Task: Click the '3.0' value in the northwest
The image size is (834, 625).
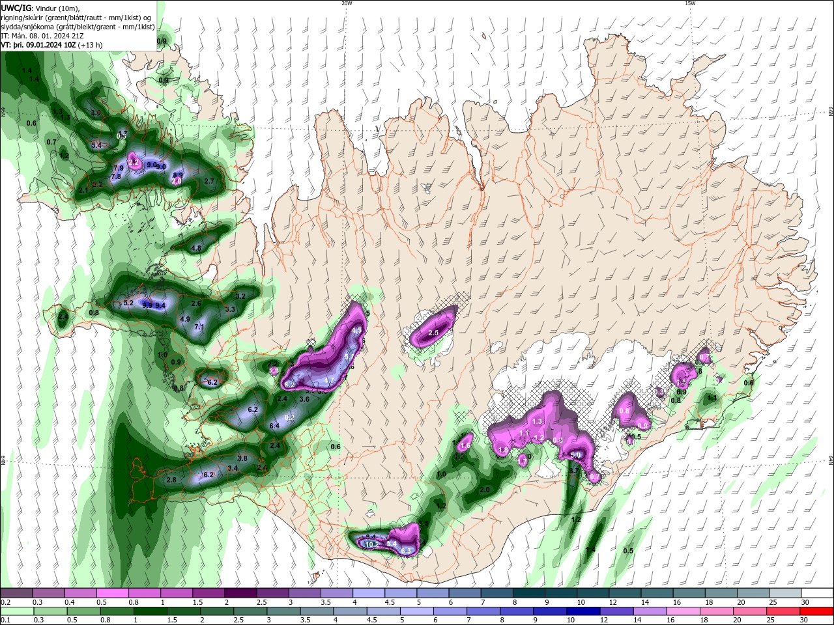Action: coord(96,113)
